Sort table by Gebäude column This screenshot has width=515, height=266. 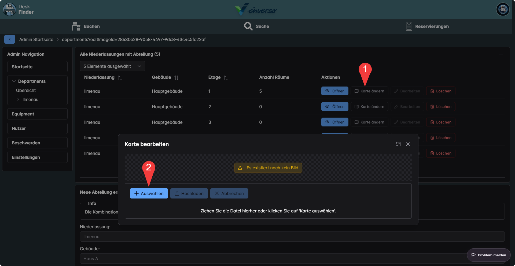[176, 77]
